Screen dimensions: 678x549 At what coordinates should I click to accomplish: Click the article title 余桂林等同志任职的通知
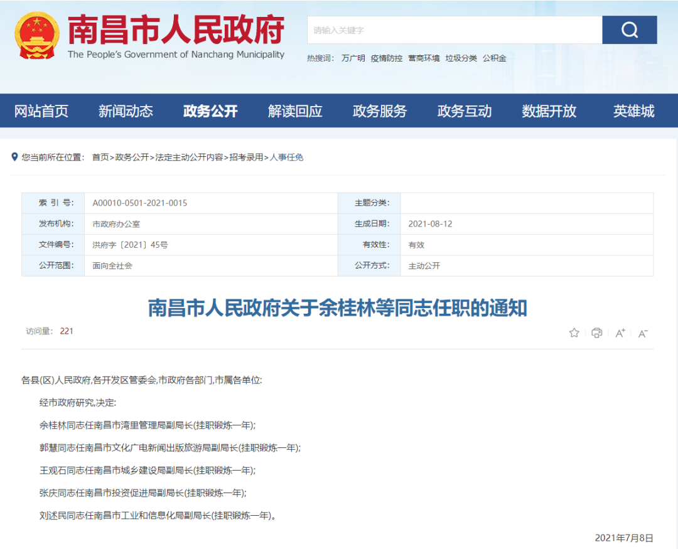point(337,308)
